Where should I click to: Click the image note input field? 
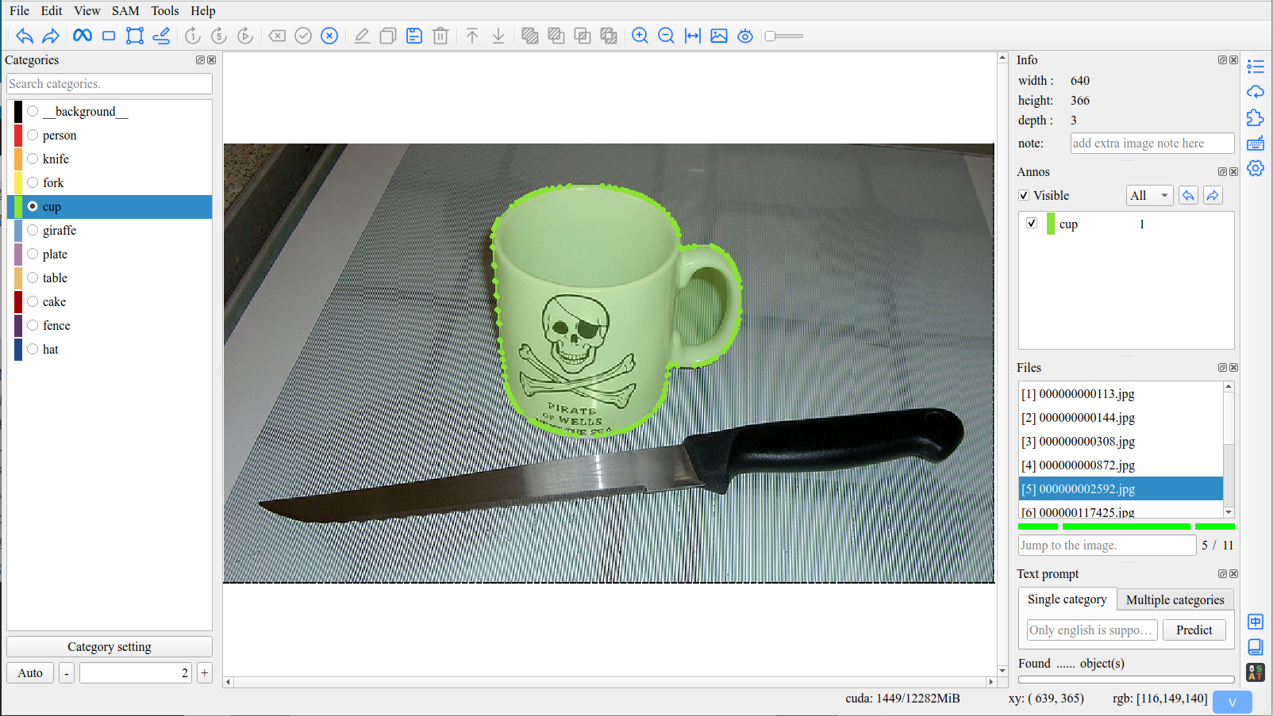[x=1152, y=143]
